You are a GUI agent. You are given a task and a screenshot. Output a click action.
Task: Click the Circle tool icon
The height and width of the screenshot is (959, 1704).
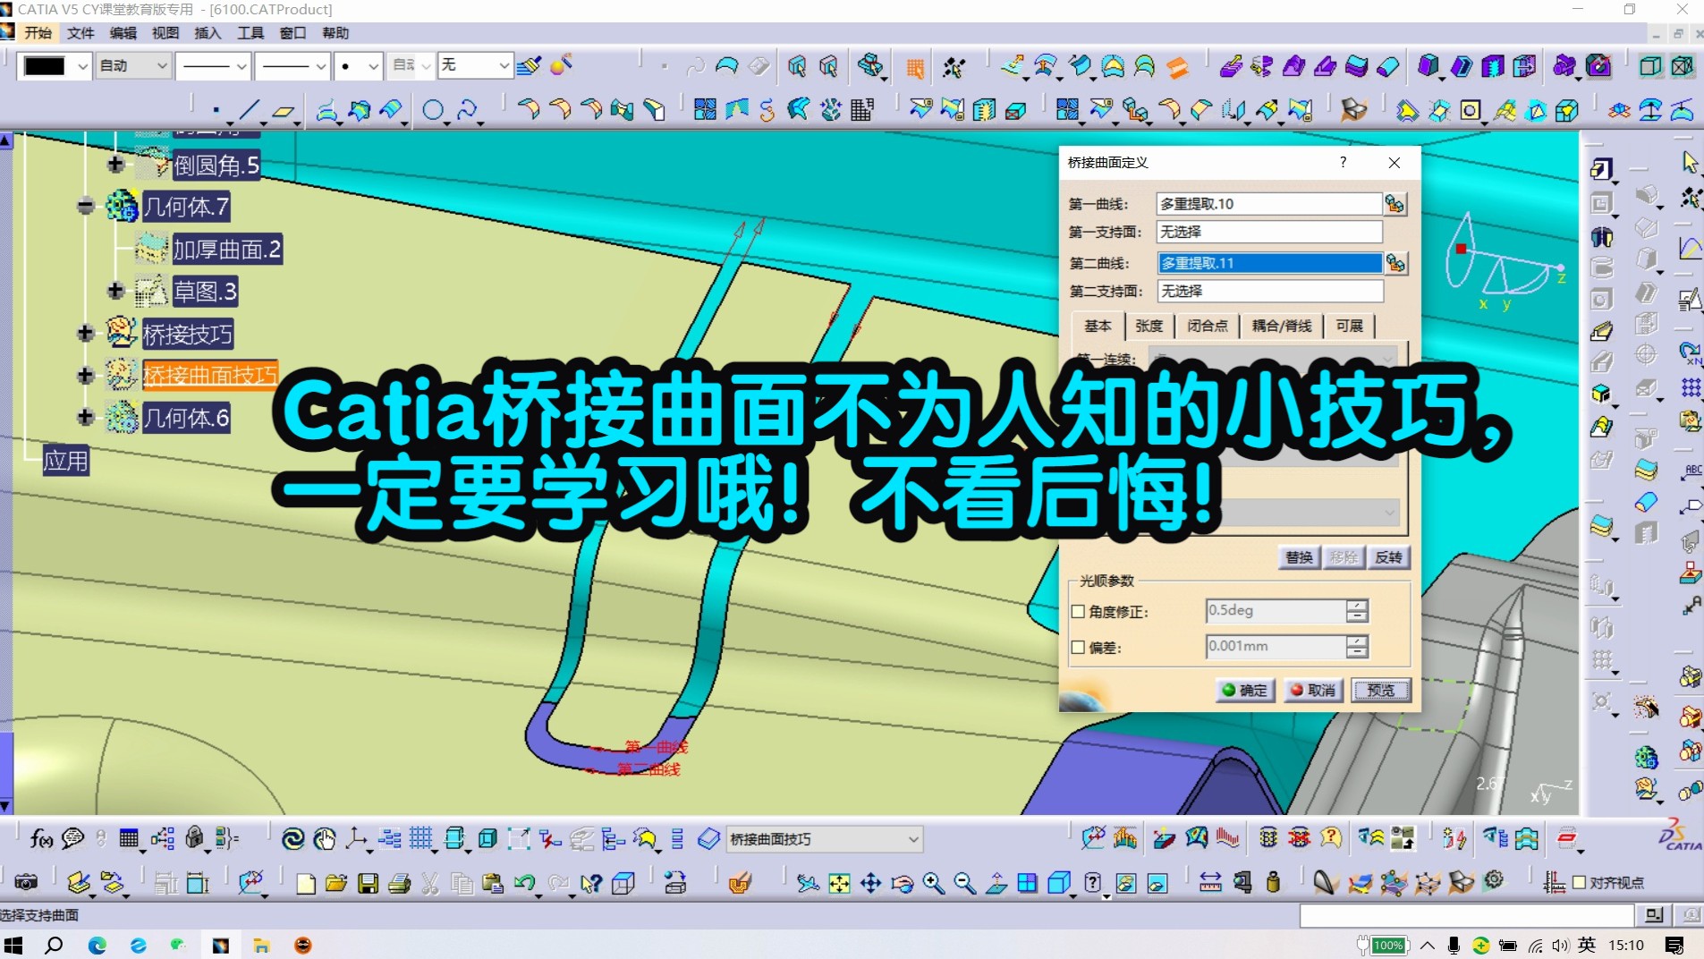[433, 111]
